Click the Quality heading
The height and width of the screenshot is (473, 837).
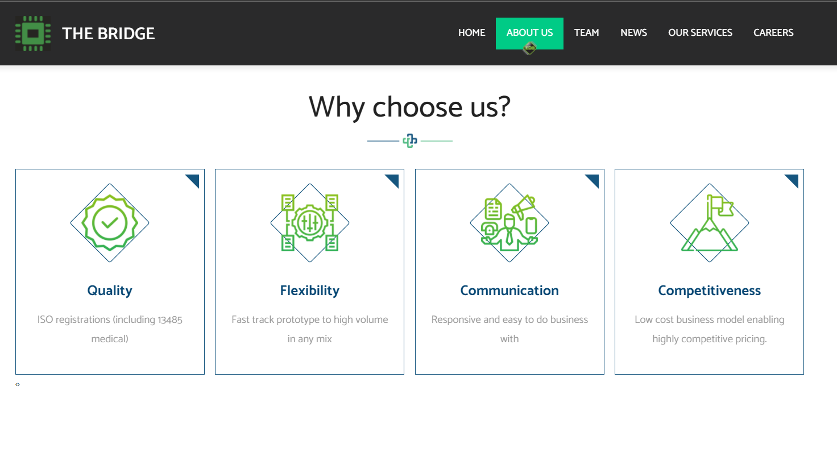point(110,291)
